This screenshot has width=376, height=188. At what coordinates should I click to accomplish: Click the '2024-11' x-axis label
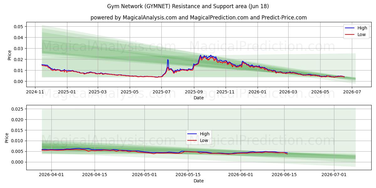pos(35,92)
